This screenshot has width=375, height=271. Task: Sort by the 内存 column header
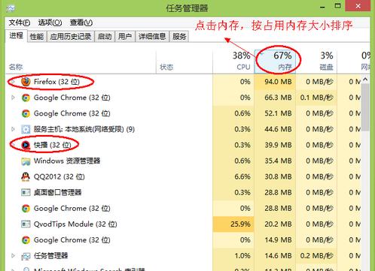tap(275, 62)
